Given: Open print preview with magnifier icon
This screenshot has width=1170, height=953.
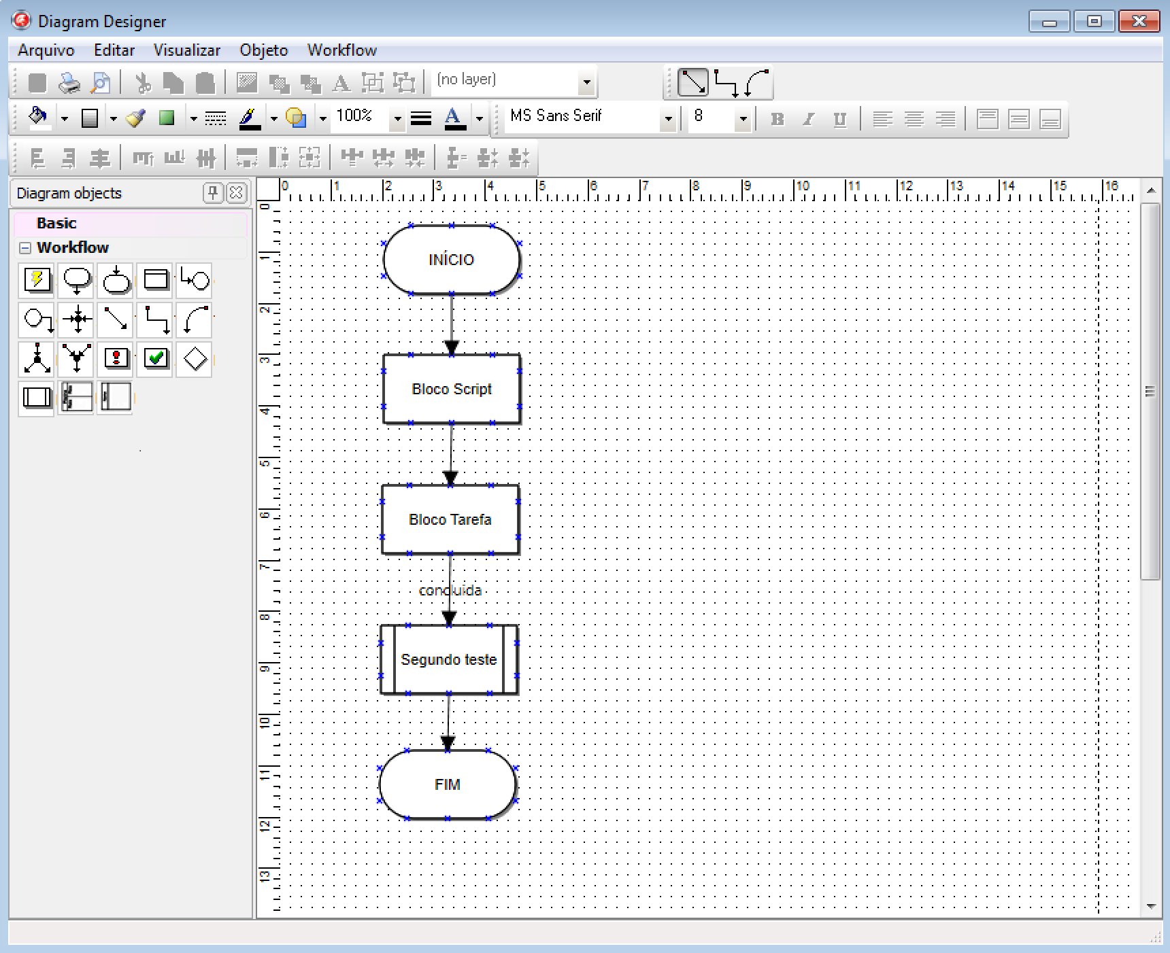Looking at the screenshot, I should coord(100,83).
